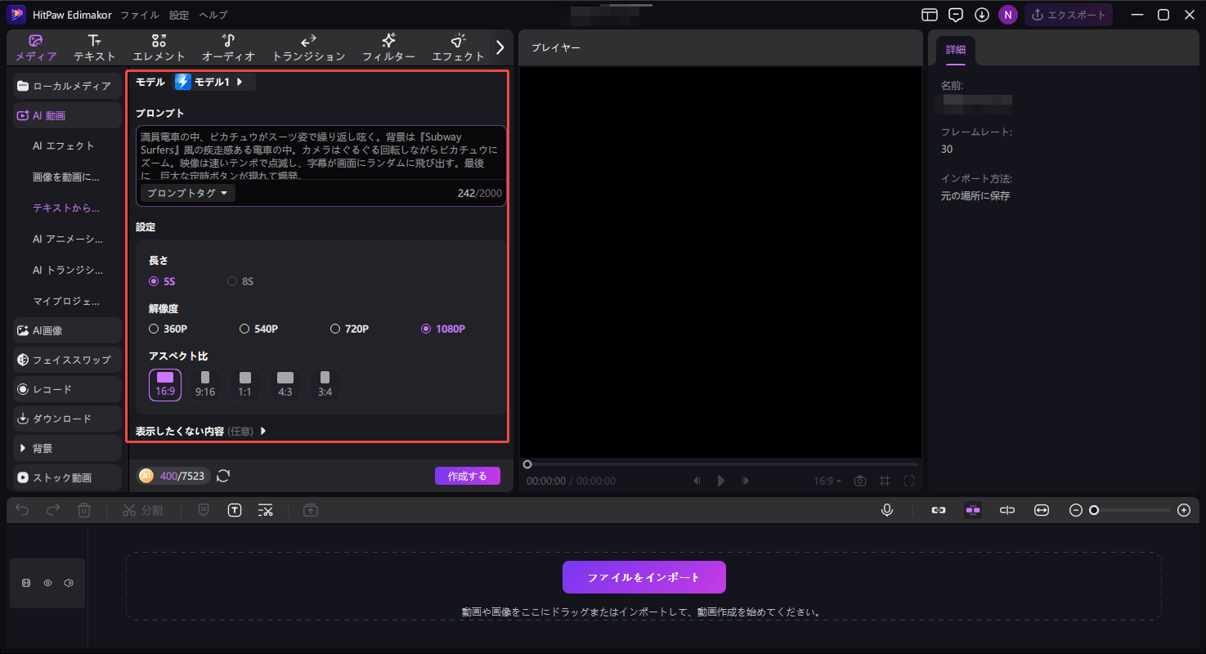Open the ヘルプ menu
Viewport: 1206px width, 654px height.
pos(213,15)
